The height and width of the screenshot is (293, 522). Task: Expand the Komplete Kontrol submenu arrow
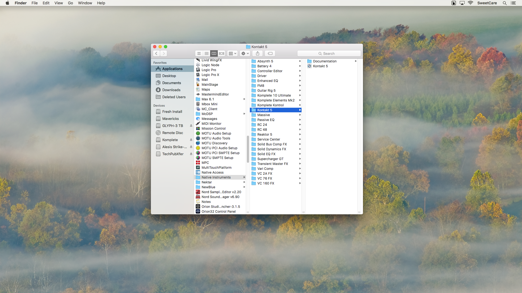[300, 105]
